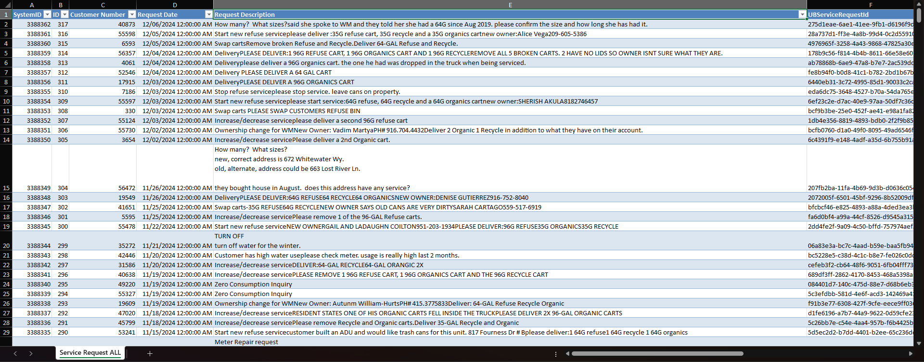Open the Request Description filter dropdown
Image resolution: width=924 pixels, height=362 pixels.
(x=802, y=14)
